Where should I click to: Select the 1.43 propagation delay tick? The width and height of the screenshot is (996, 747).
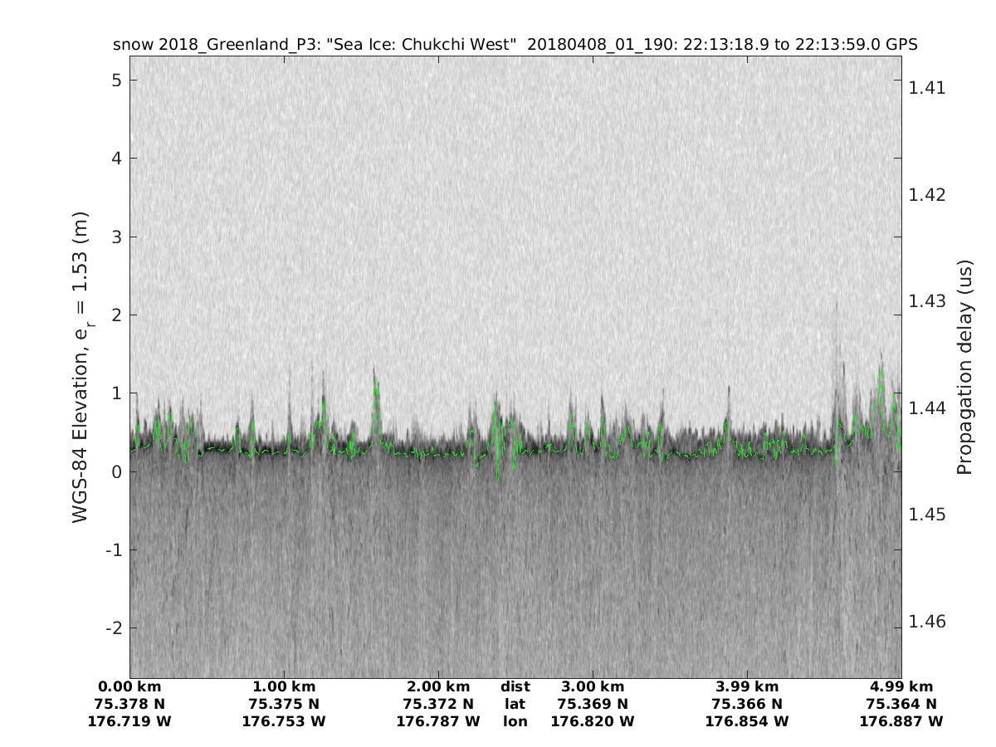tap(927, 301)
